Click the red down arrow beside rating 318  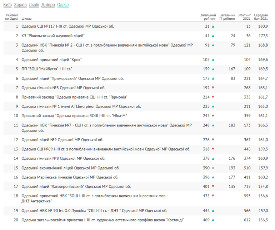[x=213, y=149]
